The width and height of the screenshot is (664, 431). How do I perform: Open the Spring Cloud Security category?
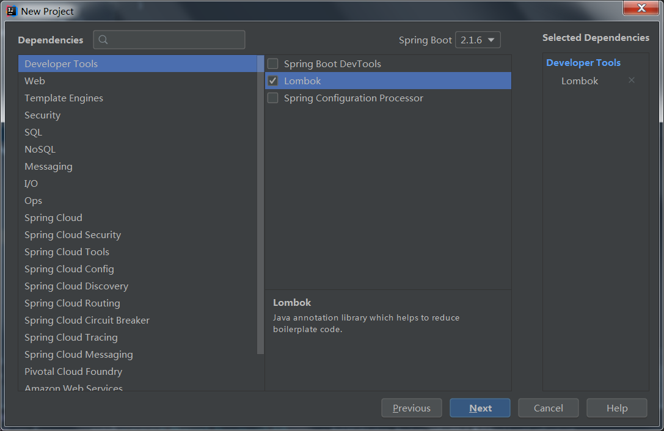point(138,234)
